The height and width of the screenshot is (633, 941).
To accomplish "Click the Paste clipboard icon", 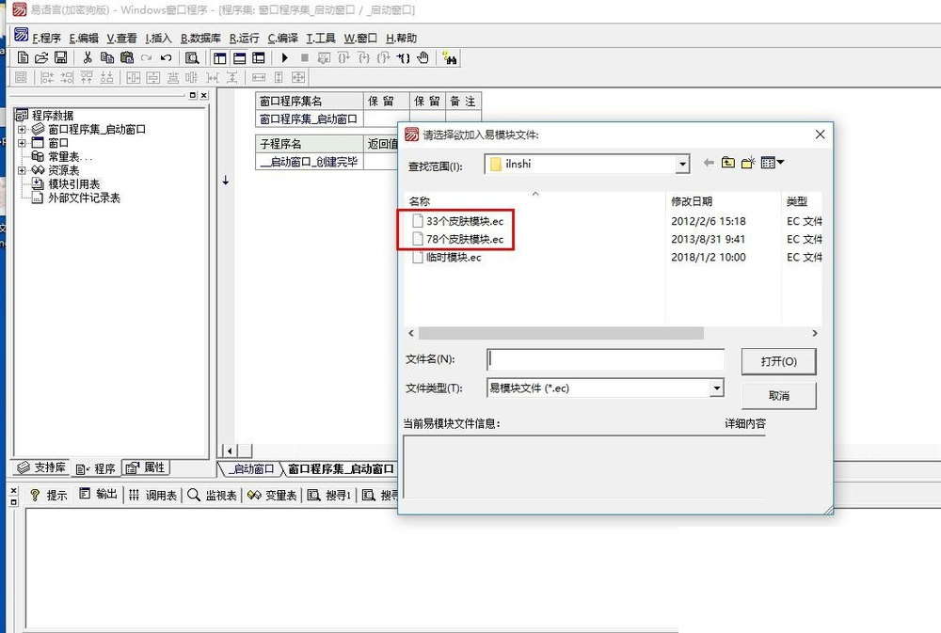I will pyautogui.click(x=127, y=57).
